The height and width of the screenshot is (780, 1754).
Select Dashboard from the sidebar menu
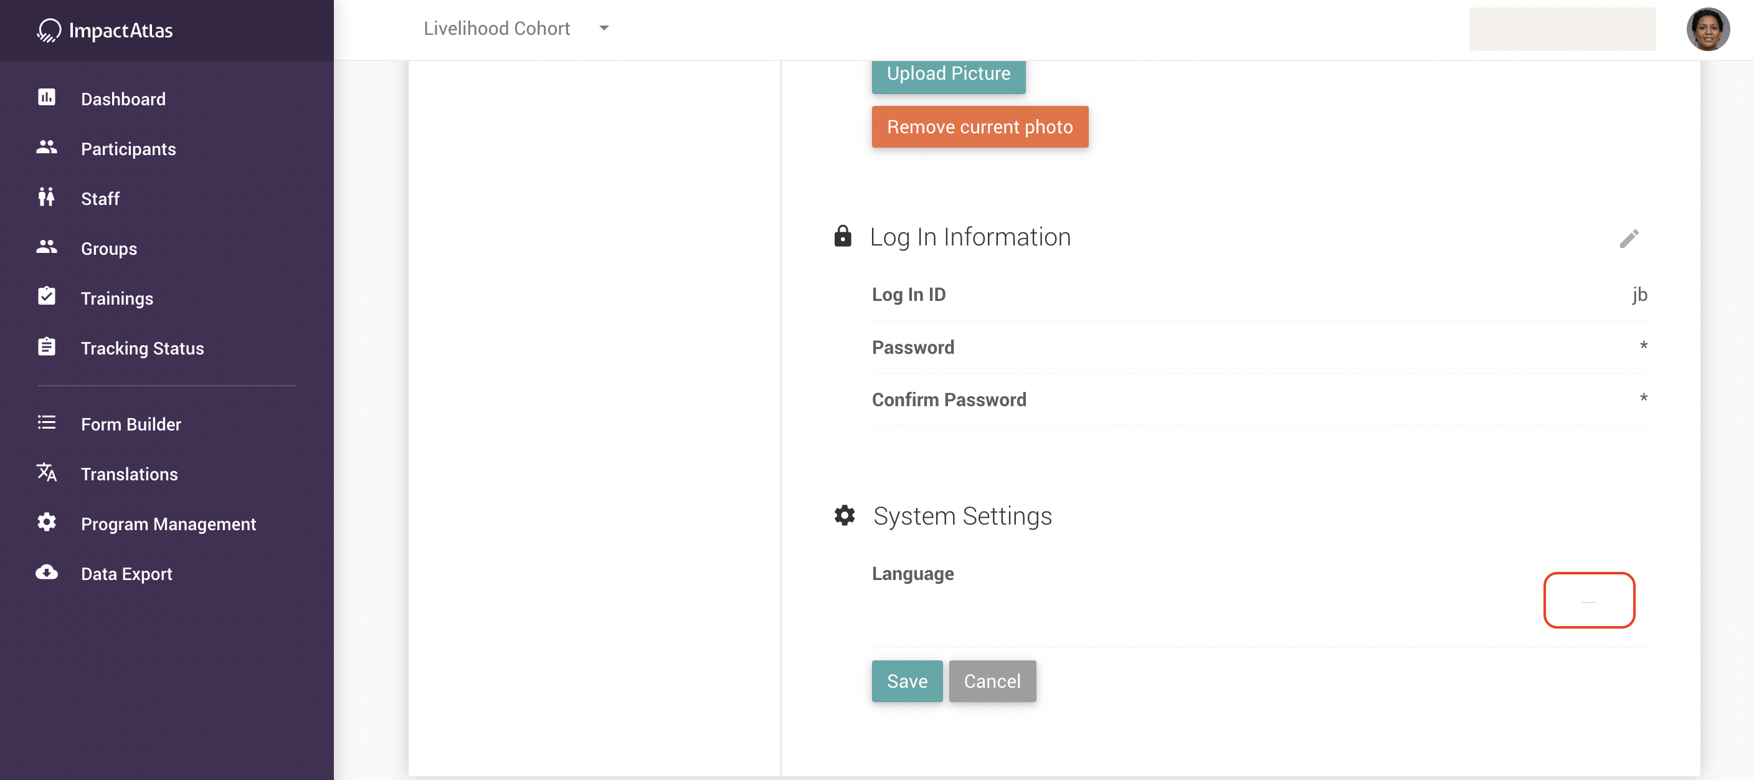tap(123, 98)
